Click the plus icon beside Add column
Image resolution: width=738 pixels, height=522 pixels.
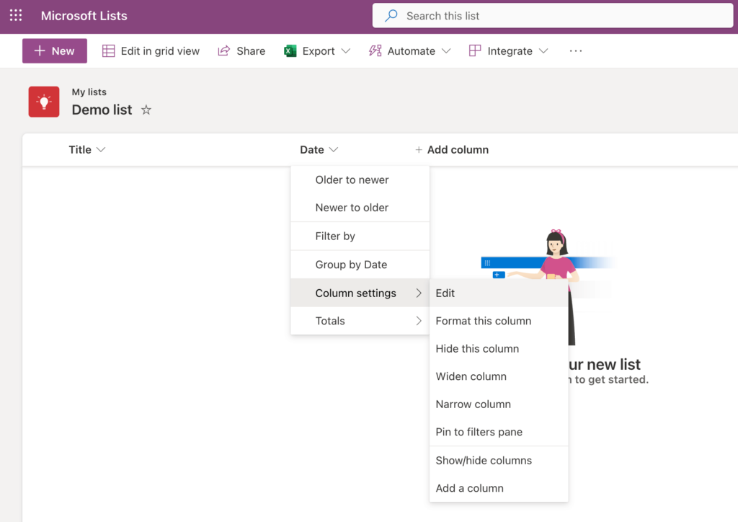click(419, 150)
